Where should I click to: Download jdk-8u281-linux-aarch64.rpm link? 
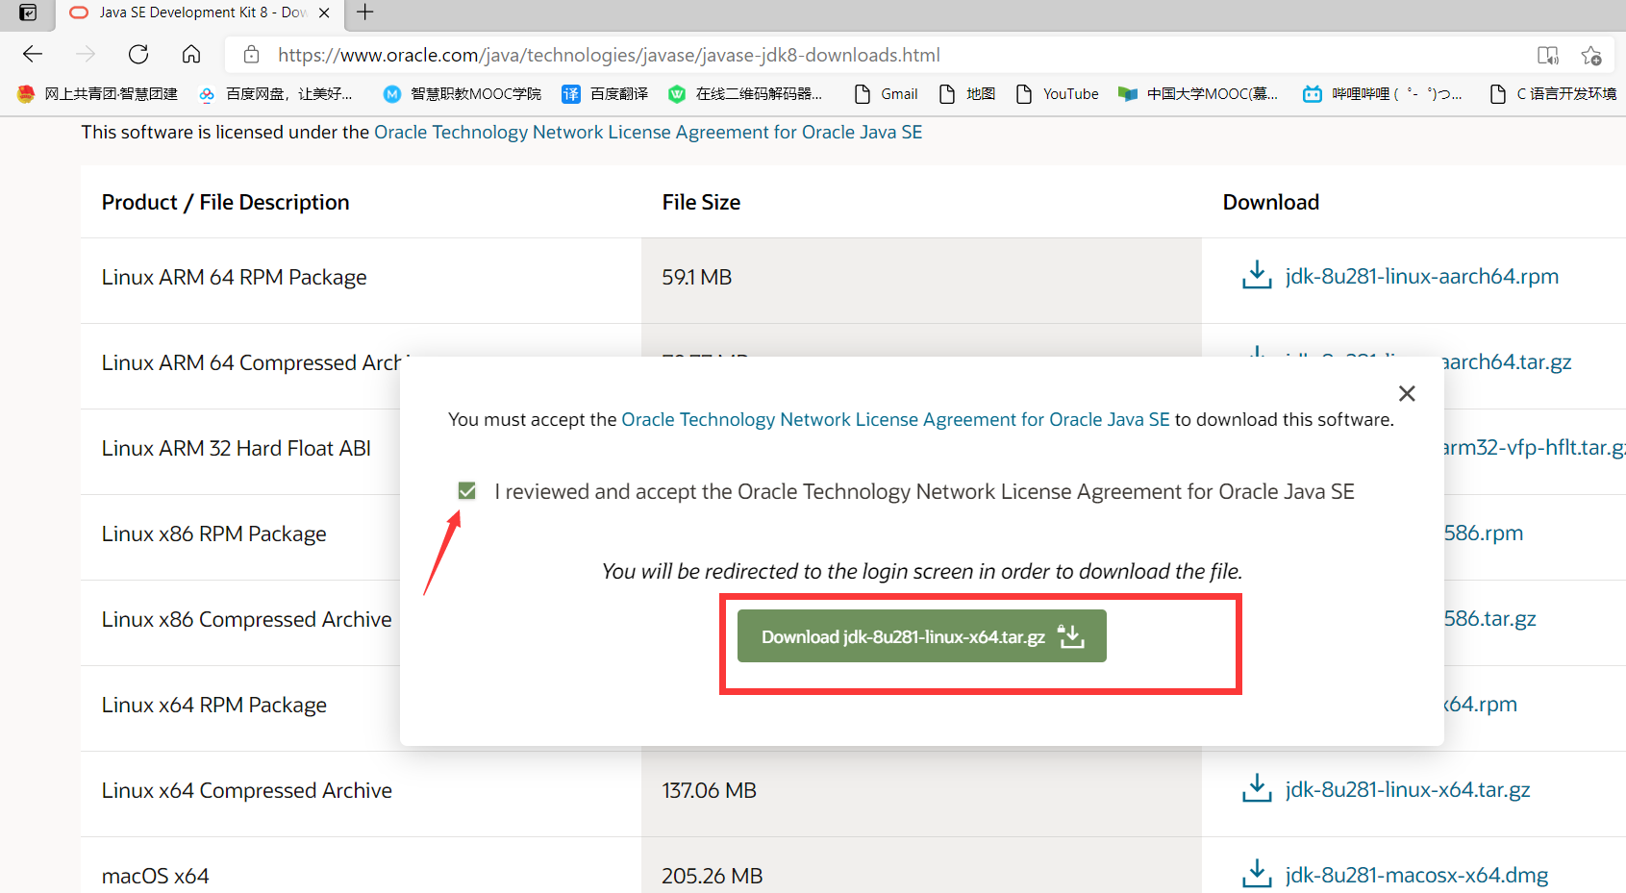pyautogui.click(x=1421, y=276)
